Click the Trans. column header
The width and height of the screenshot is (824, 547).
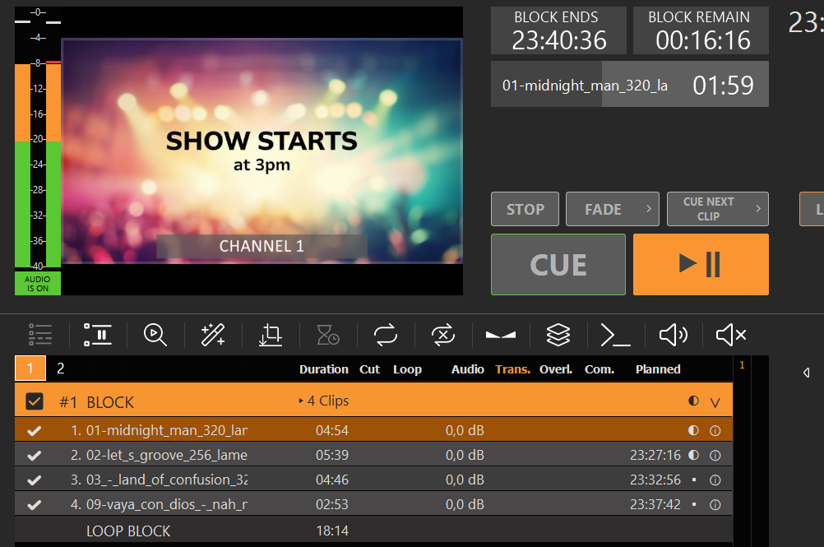click(512, 369)
